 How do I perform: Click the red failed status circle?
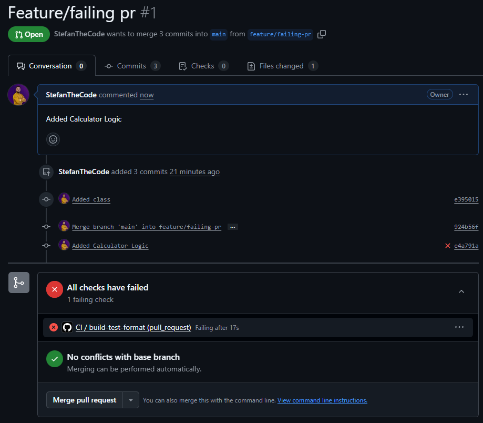[x=54, y=289]
